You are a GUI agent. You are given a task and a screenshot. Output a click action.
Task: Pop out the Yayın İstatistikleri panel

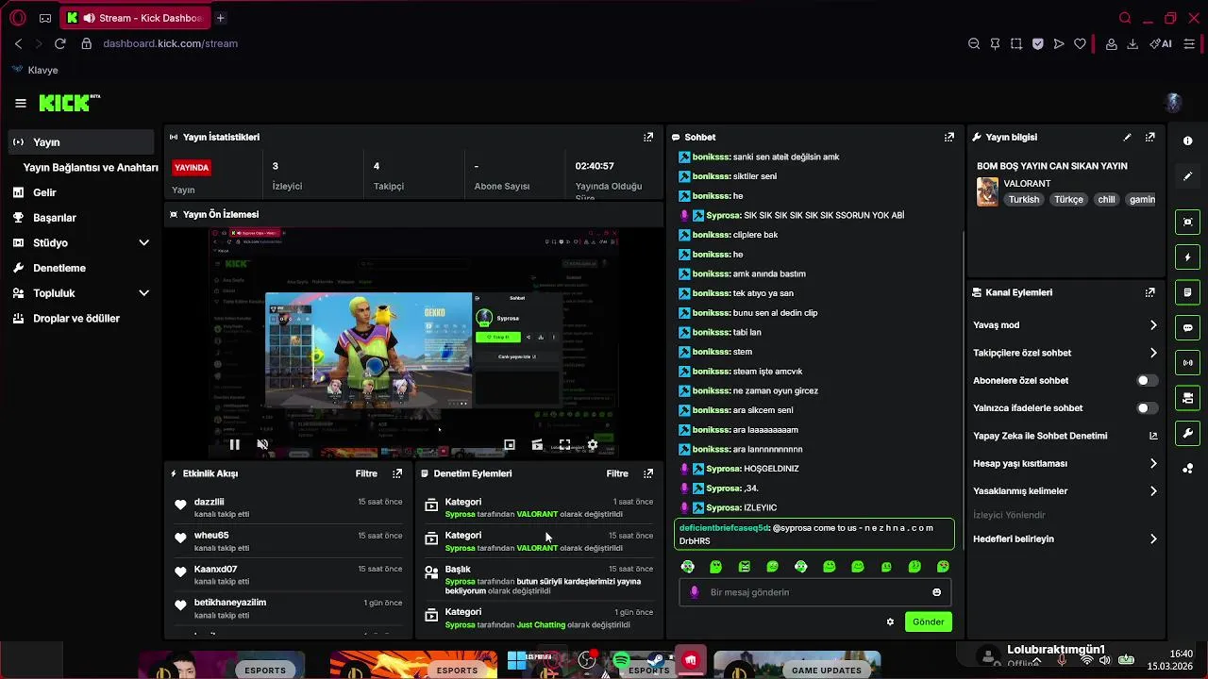[x=648, y=137]
